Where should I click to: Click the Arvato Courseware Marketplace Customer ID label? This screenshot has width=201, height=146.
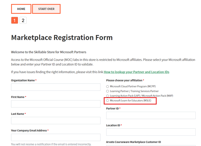pos(133,142)
